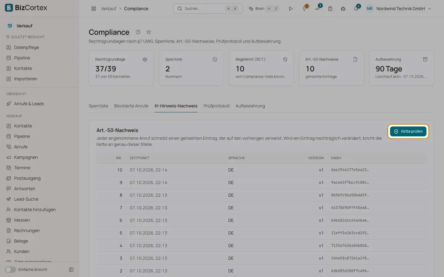Toggle the Einfache Ansicht switch
Viewport: 444px width, 277px height.
pos(10,270)
